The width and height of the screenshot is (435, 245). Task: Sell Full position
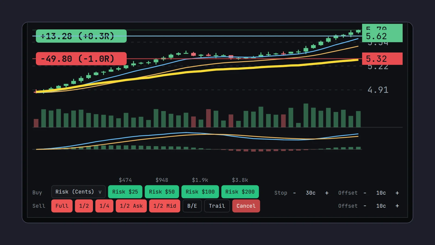coord(62,206)
